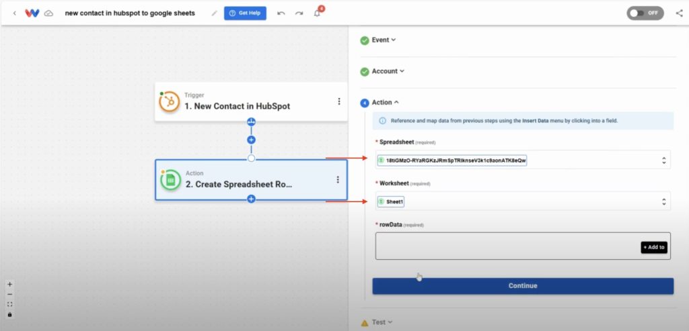Lock the canvas
The image size is (689, 331).
[9, 314]
